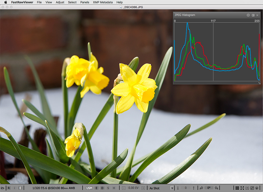Open the Adjust menu
The width and height of the screenshot is (263, 192).
click(60, 2)
